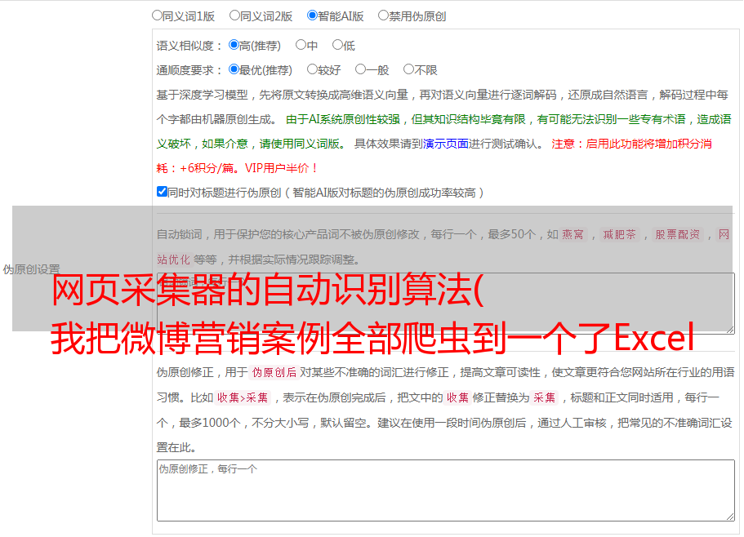Set 通顺度要求 to 不限

pyautogui.click(x=408, y=69)
